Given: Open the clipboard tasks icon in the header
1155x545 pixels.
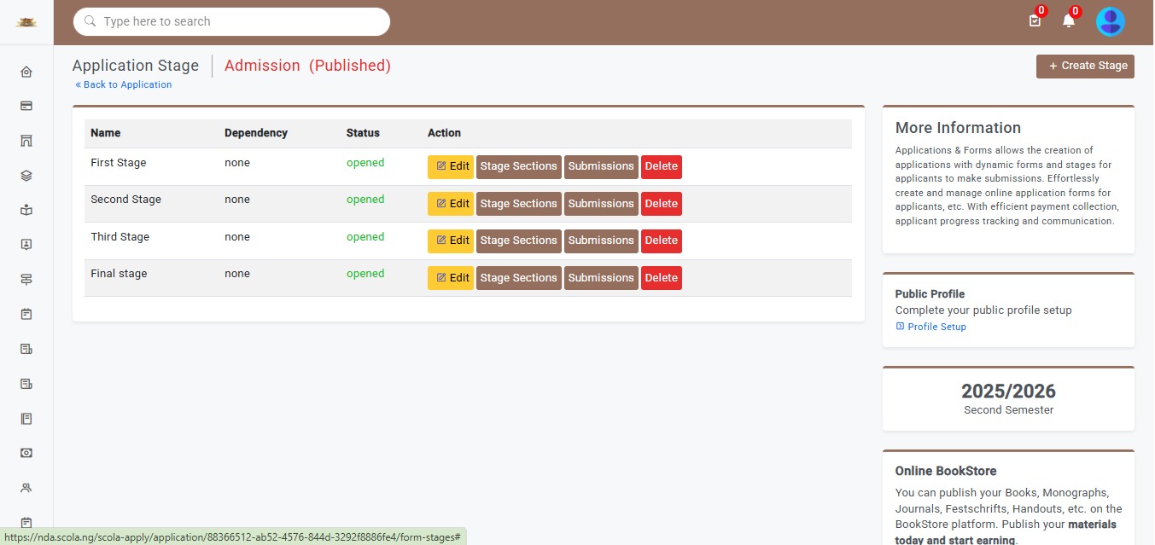Looking at the screenshot, I should pyautogui.click(x=1035, y=21).
